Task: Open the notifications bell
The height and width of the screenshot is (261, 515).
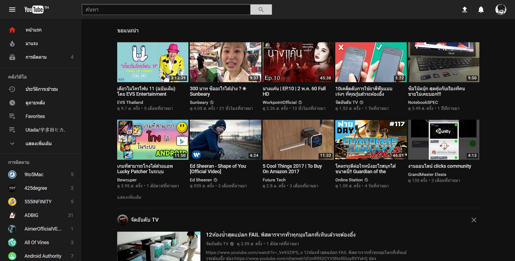Action: click(481, 10)
